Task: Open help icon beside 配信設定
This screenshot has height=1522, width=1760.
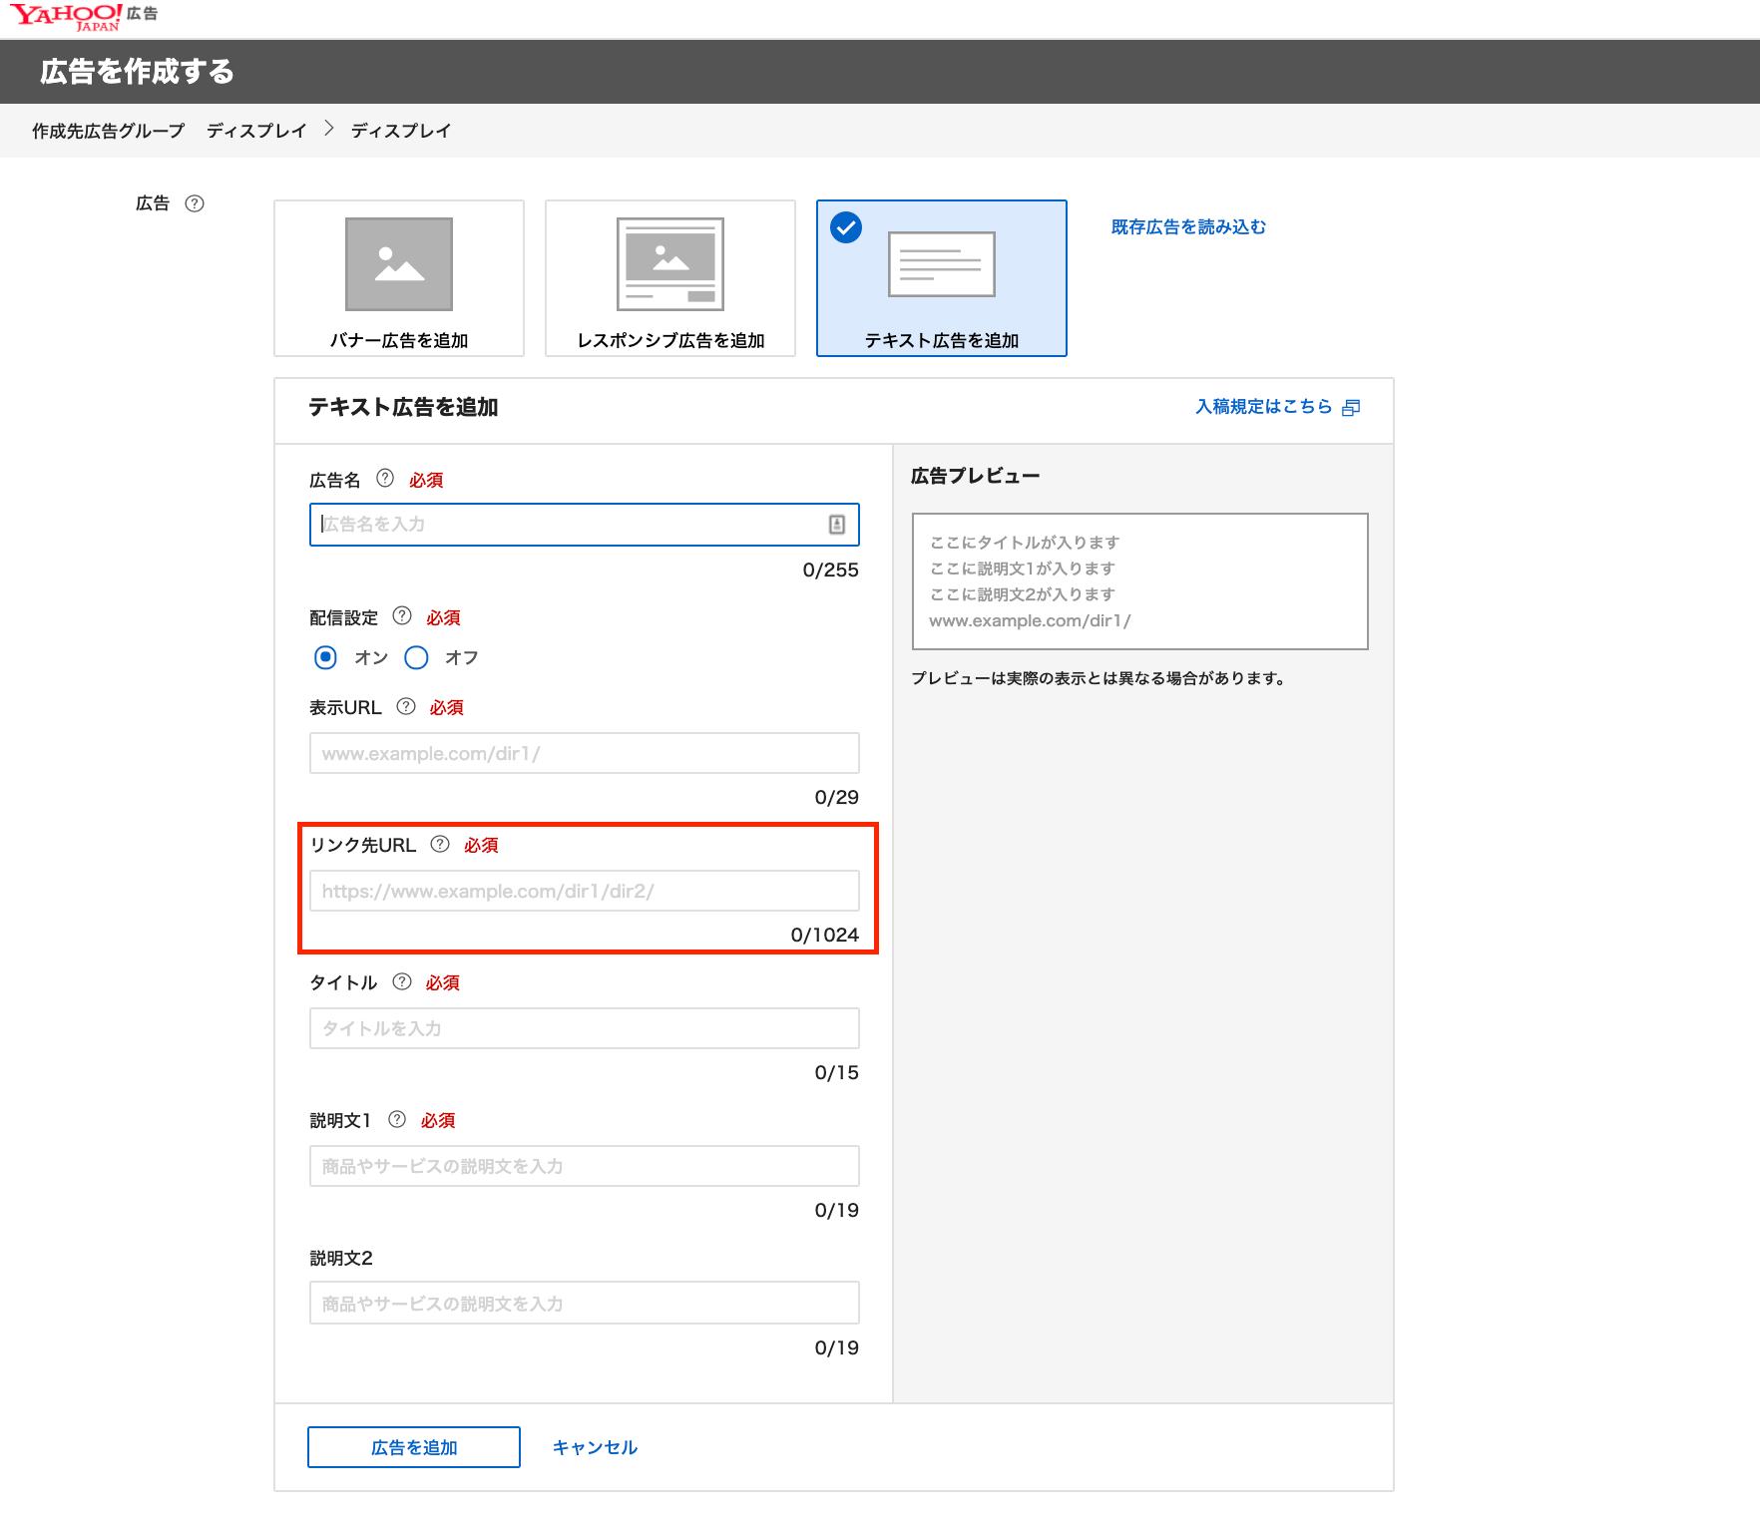Action: pos(402,615)
